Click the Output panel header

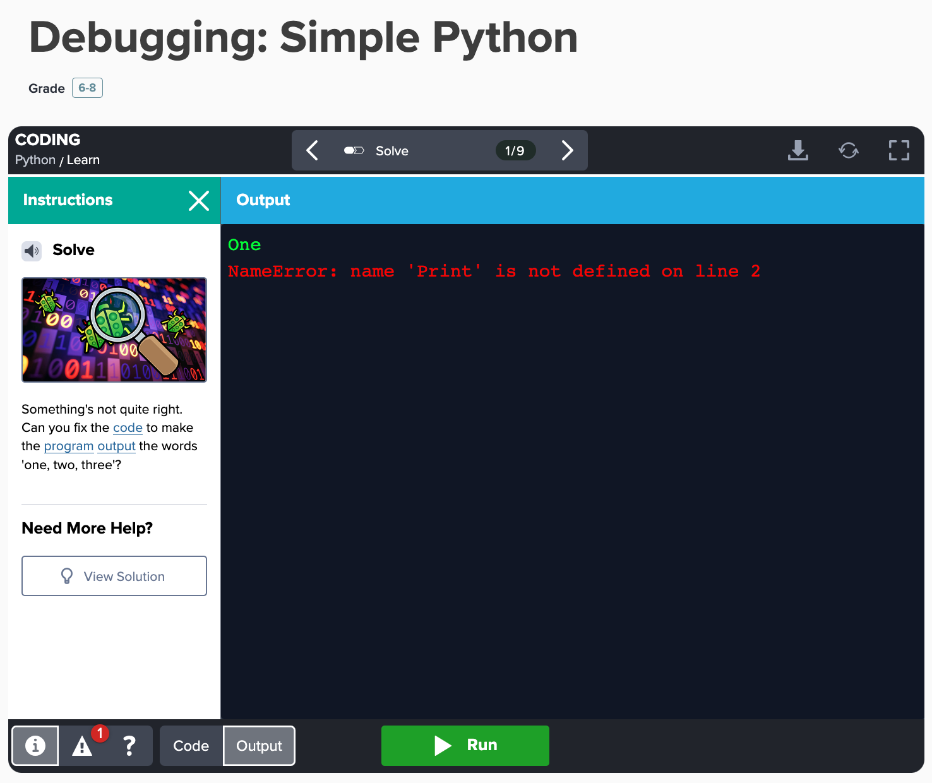point(573,200)
